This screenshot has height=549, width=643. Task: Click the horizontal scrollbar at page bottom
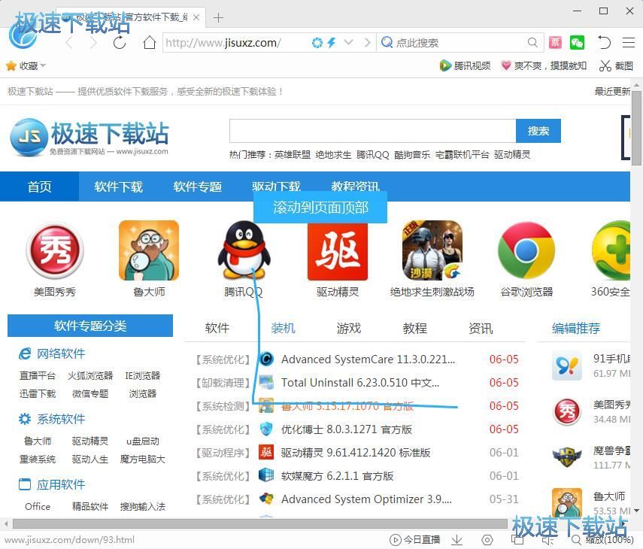point(260,524)
